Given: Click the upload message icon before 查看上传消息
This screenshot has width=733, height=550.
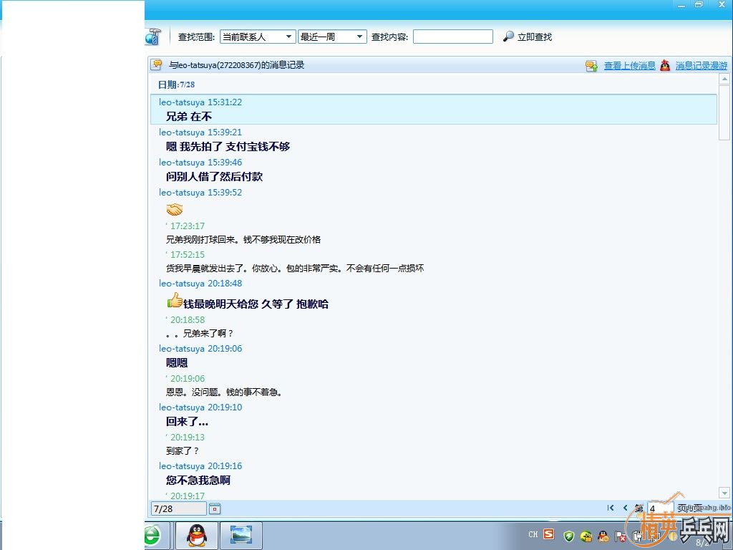Looking at the screenshot, I should pos(592,65).
